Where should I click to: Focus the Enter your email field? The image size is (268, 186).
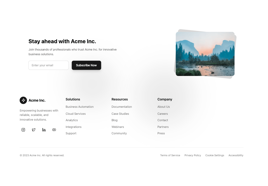(48, 65)
